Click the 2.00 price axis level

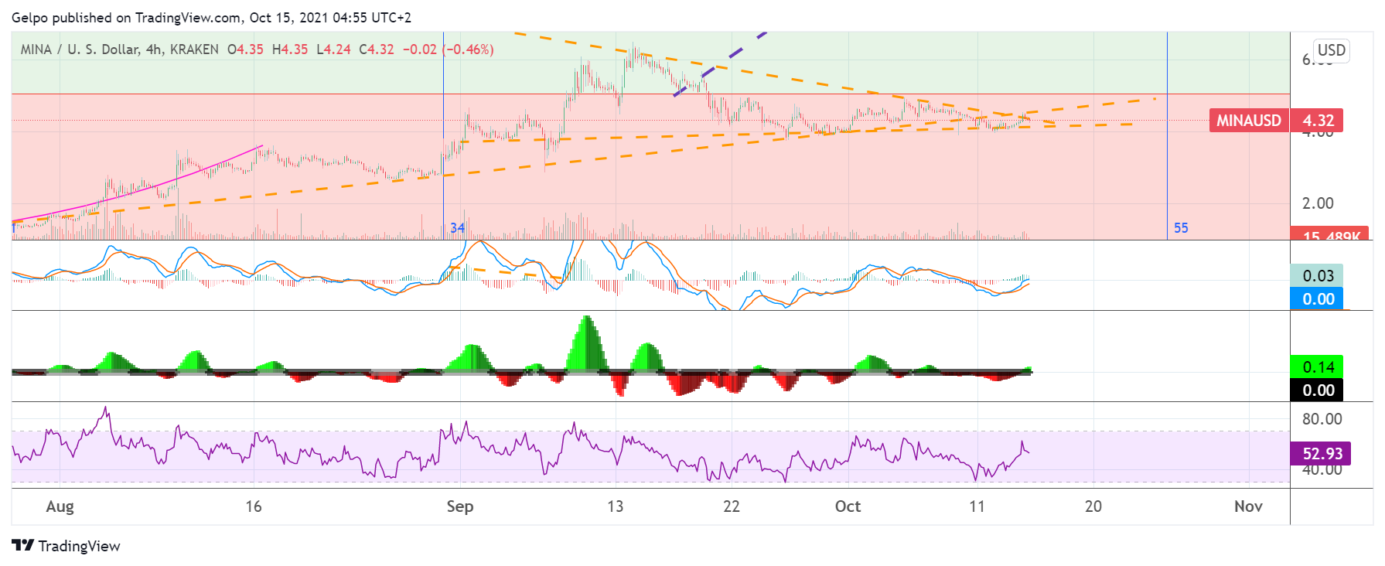[1318, 203]
